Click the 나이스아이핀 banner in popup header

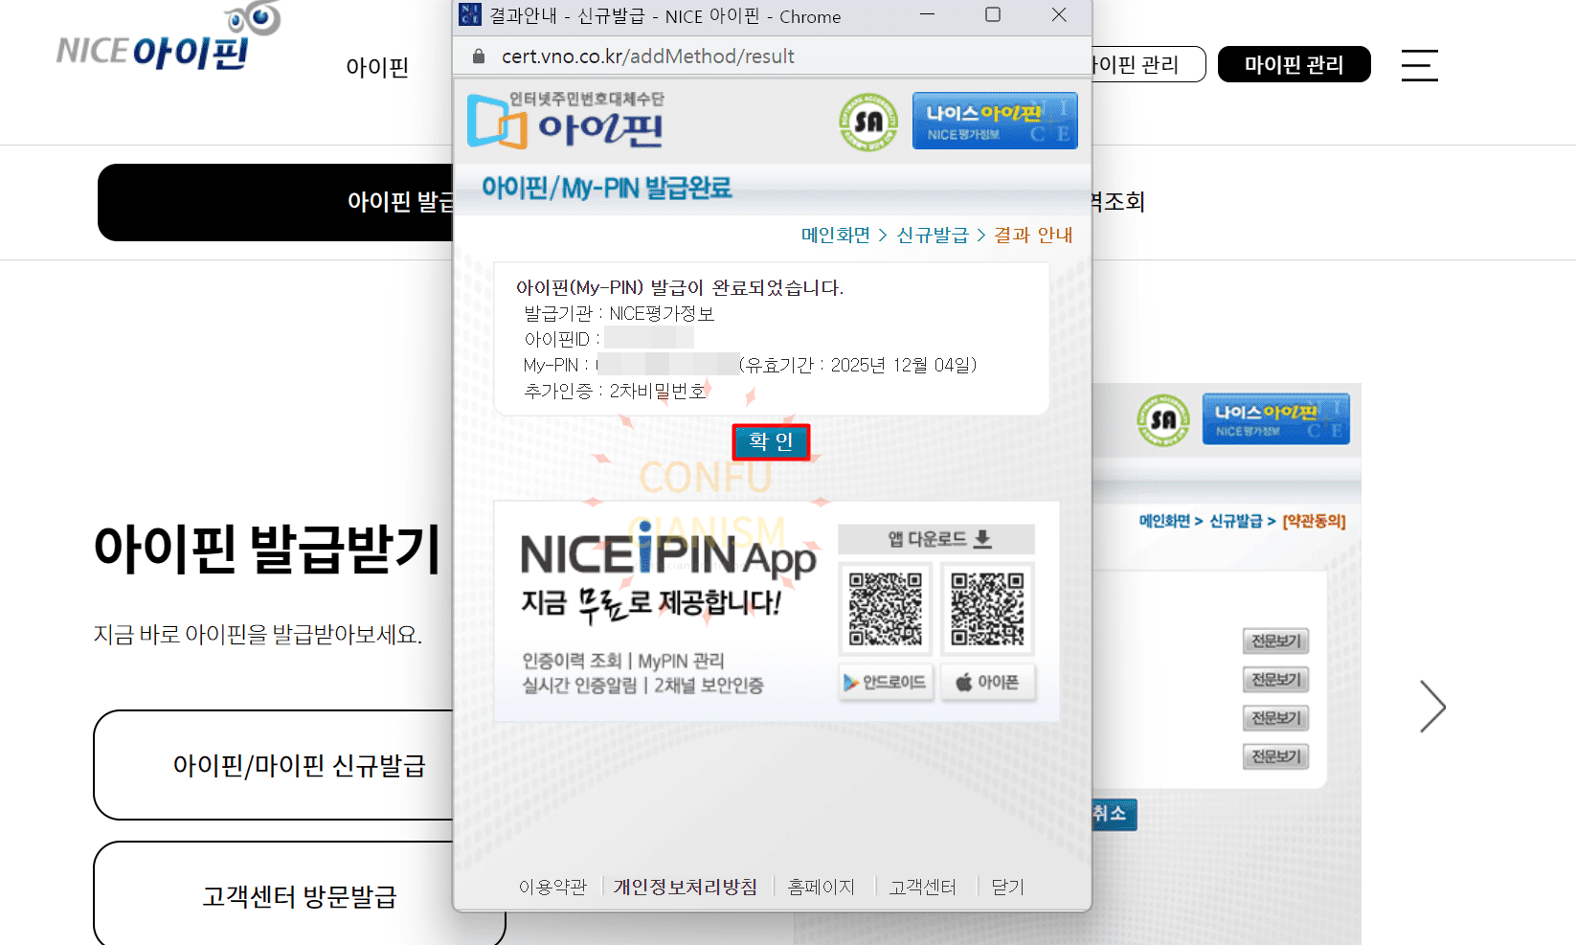tap(995, 121)
